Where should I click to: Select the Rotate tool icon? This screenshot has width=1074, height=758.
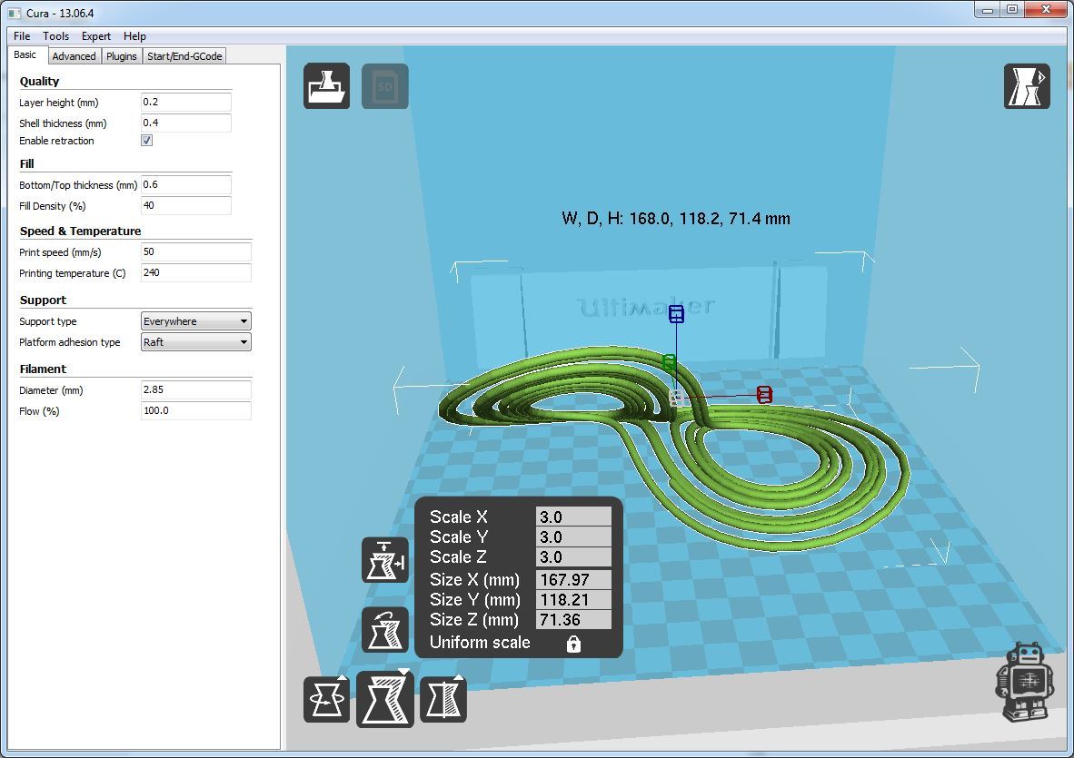pyautogui.click(x=327, y=699)
